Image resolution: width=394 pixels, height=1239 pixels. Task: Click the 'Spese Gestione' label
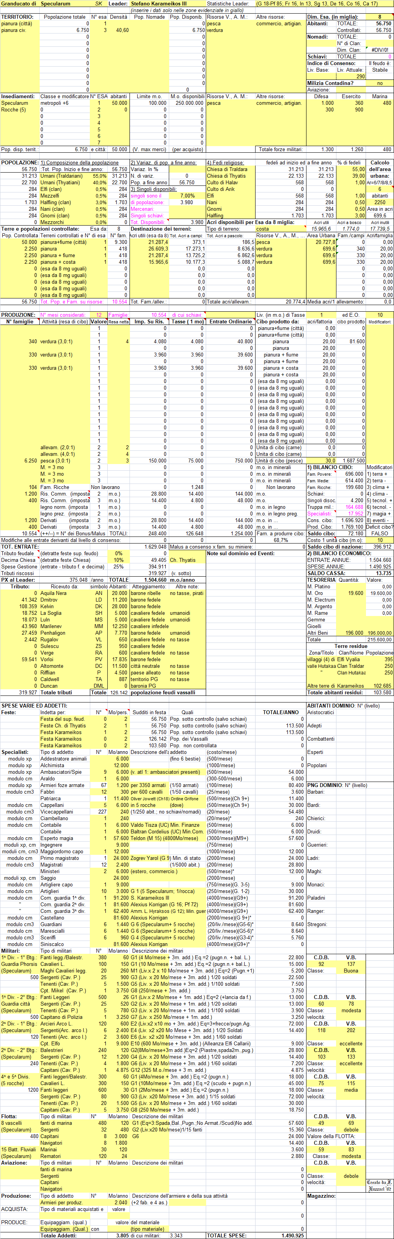[19, 567]
